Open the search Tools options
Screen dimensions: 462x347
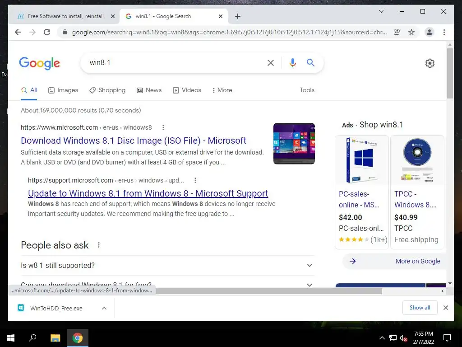(x=307, y=90)
